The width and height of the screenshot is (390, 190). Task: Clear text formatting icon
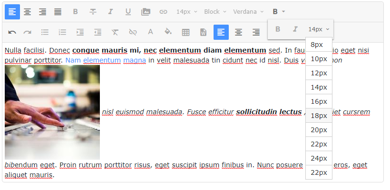pyautogui.click(x=115, y=32)
